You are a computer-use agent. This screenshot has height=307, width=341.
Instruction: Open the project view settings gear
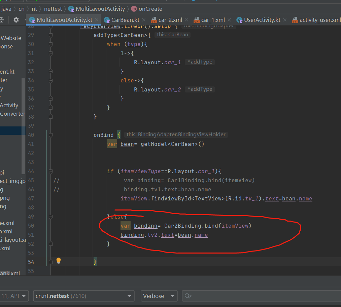click(16, 20)
